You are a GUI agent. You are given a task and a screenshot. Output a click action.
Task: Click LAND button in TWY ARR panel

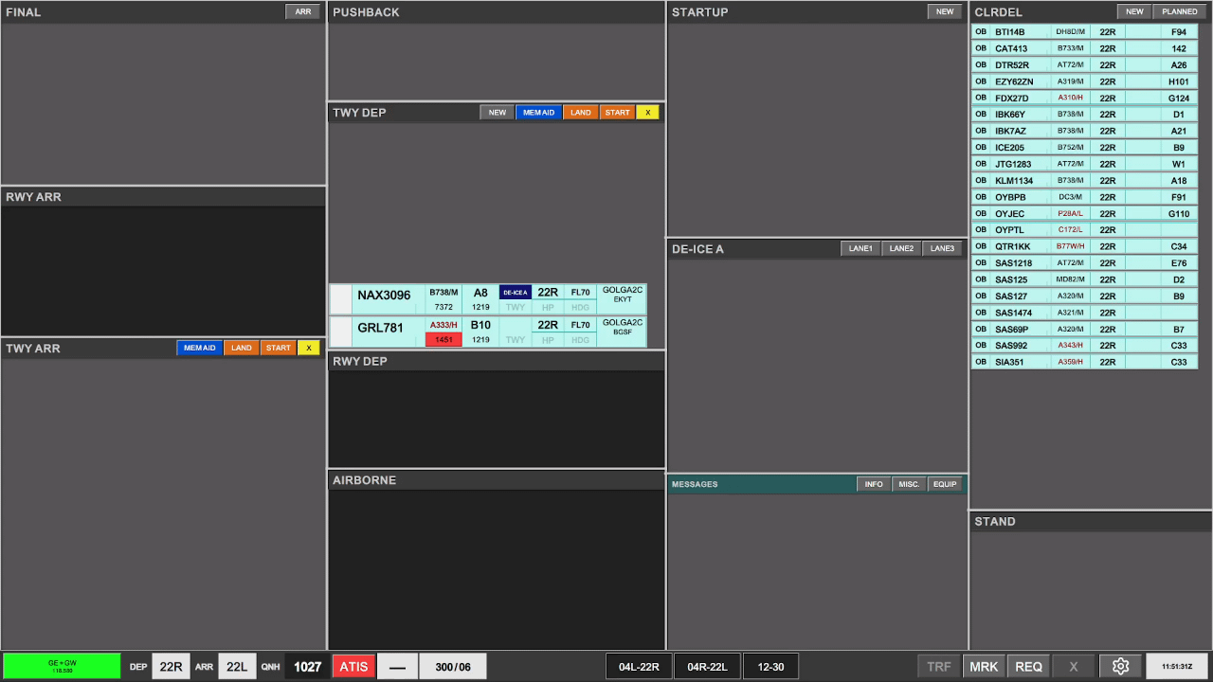[x=242, y=348]
